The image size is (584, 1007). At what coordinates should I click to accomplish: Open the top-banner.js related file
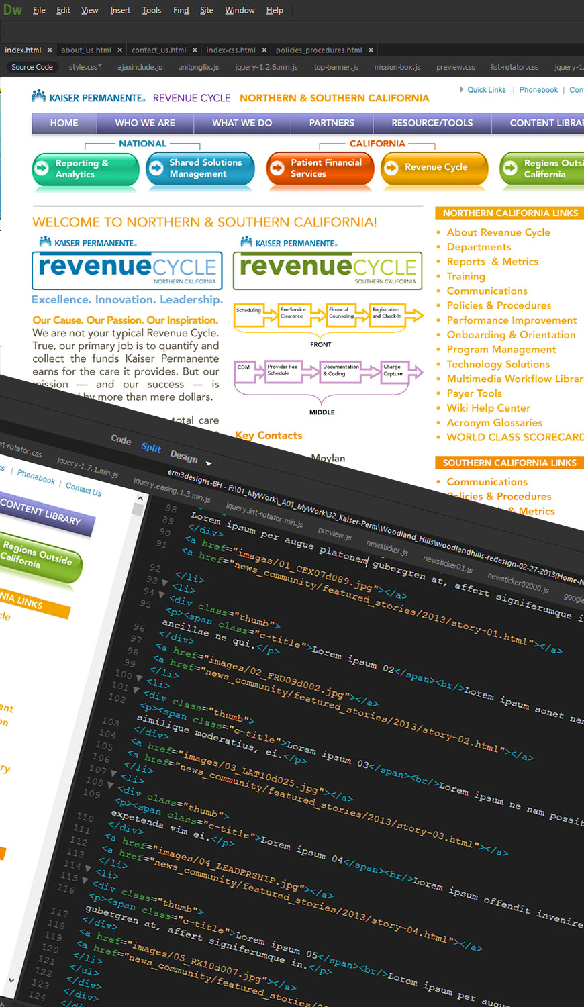click(336, 67)
